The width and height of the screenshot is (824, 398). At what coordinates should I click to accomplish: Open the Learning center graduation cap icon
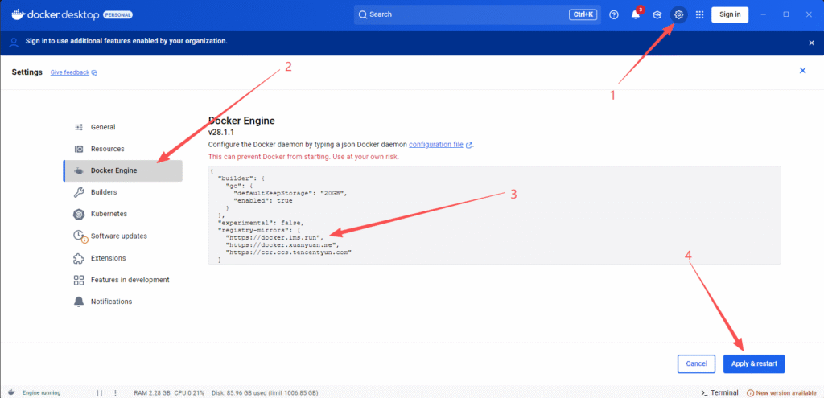(657, 14)
